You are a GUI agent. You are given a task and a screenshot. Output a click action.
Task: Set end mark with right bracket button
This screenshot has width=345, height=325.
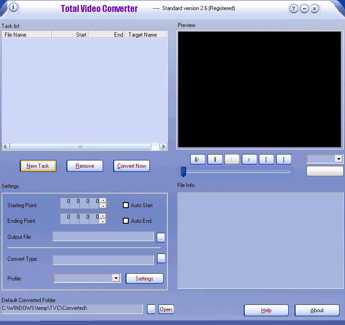284,160
